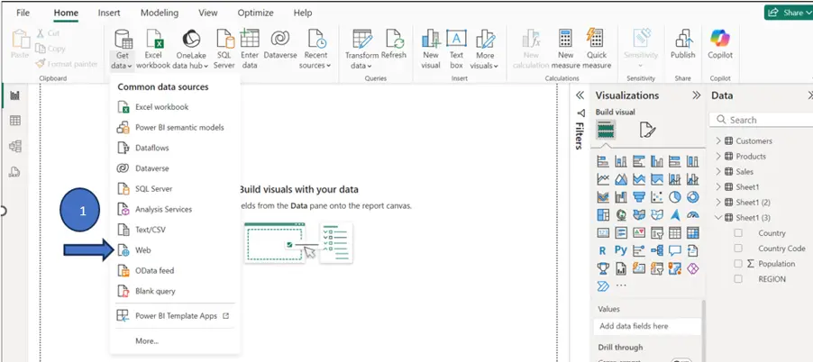Check the Country field checkbox
This screenshot has height=362, width=813.
(738, 233)
